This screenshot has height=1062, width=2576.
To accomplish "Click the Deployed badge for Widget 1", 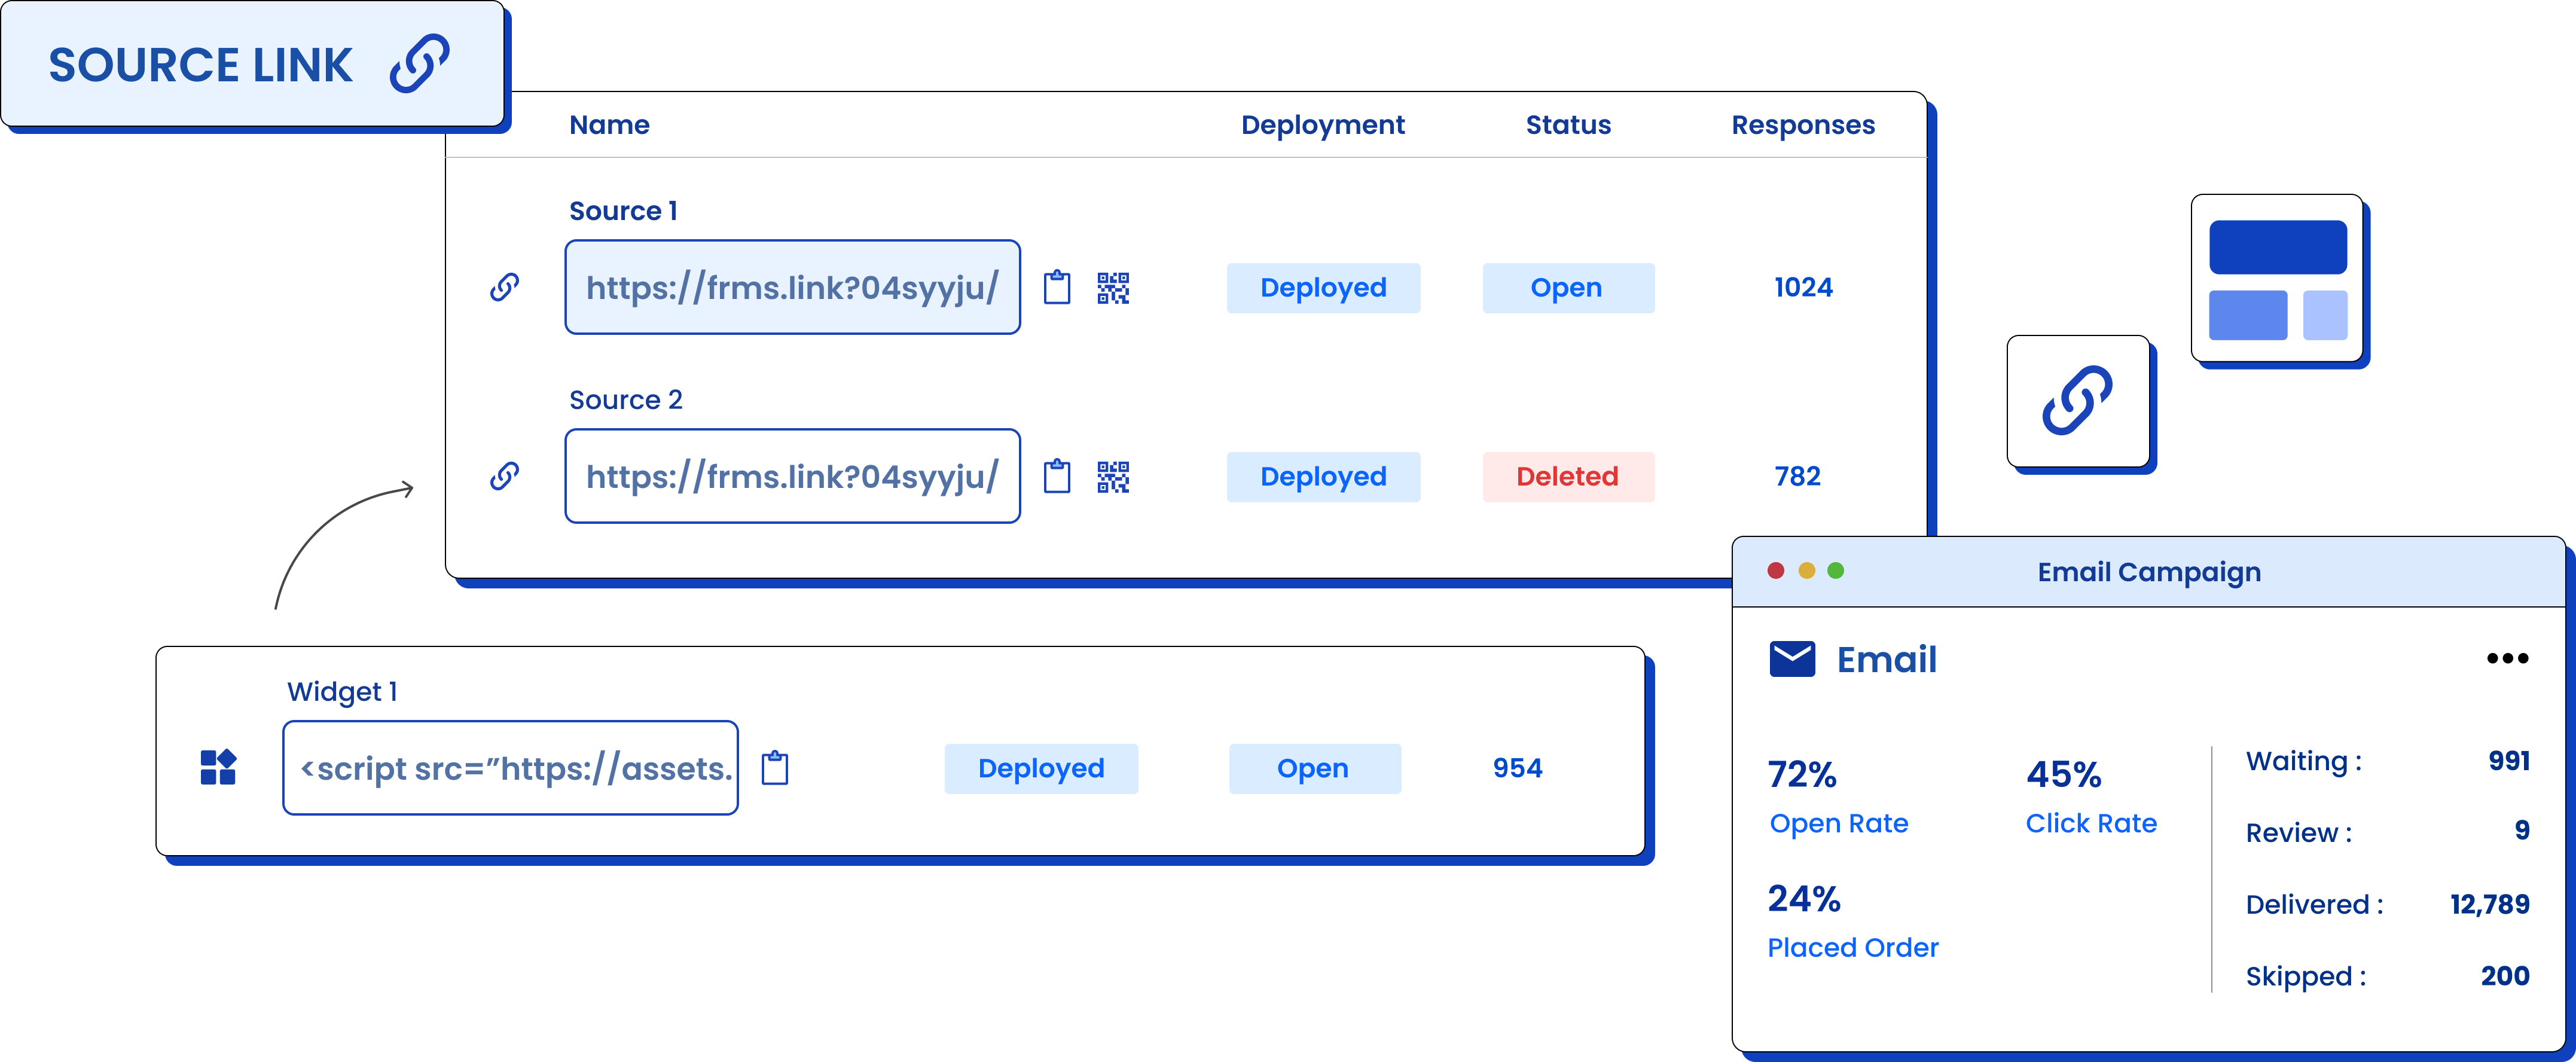I will pos(1041,769).
